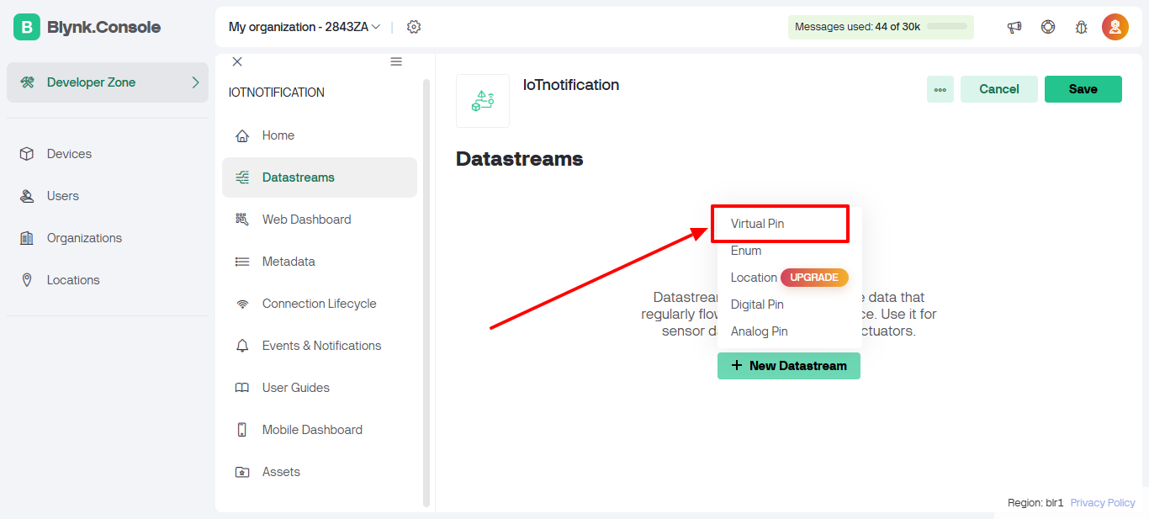Image resolution: width=1149 pixels, height=519 pixels.
Task: Open the user profile avatar
Action: click(x=1115, y=27)
